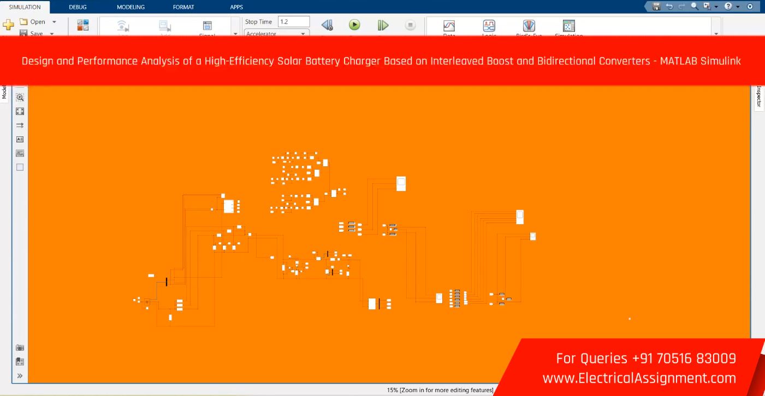Viewport: 765px width, 396px height.
Task: Click the Stop Time input field
Action: (293, 22)
